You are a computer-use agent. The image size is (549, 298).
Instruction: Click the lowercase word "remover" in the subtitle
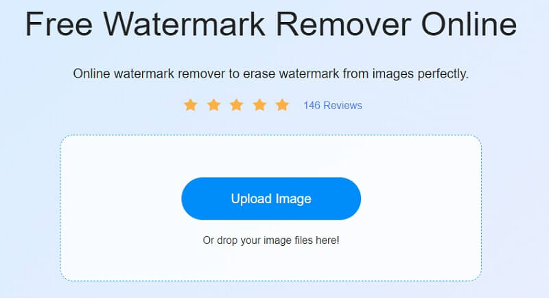(201, 74)
